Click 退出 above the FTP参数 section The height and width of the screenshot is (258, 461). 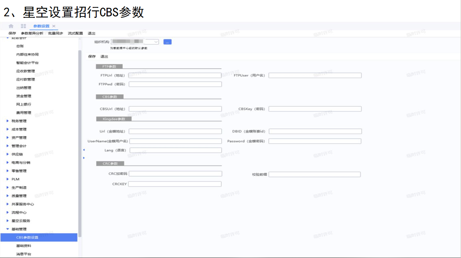pos(104,57)
